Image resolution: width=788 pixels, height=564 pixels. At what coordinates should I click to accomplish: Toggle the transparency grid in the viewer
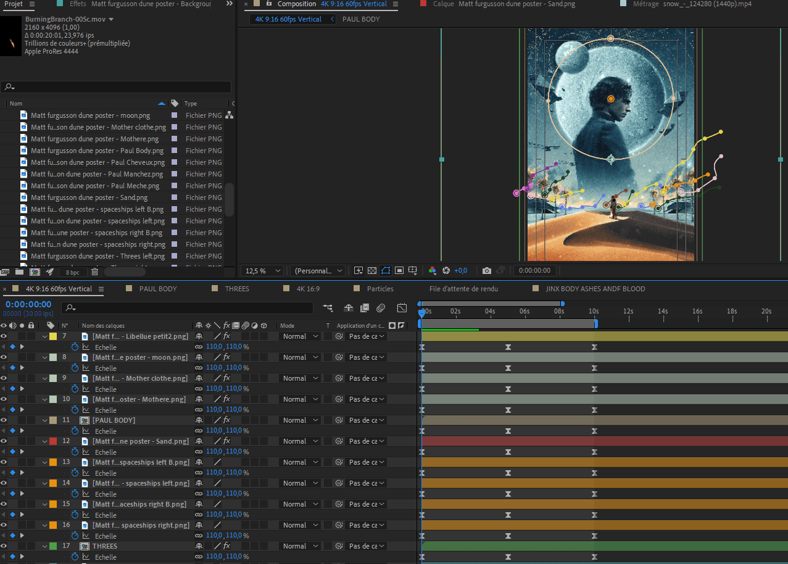pyautogui.click(x=372, y=271)
